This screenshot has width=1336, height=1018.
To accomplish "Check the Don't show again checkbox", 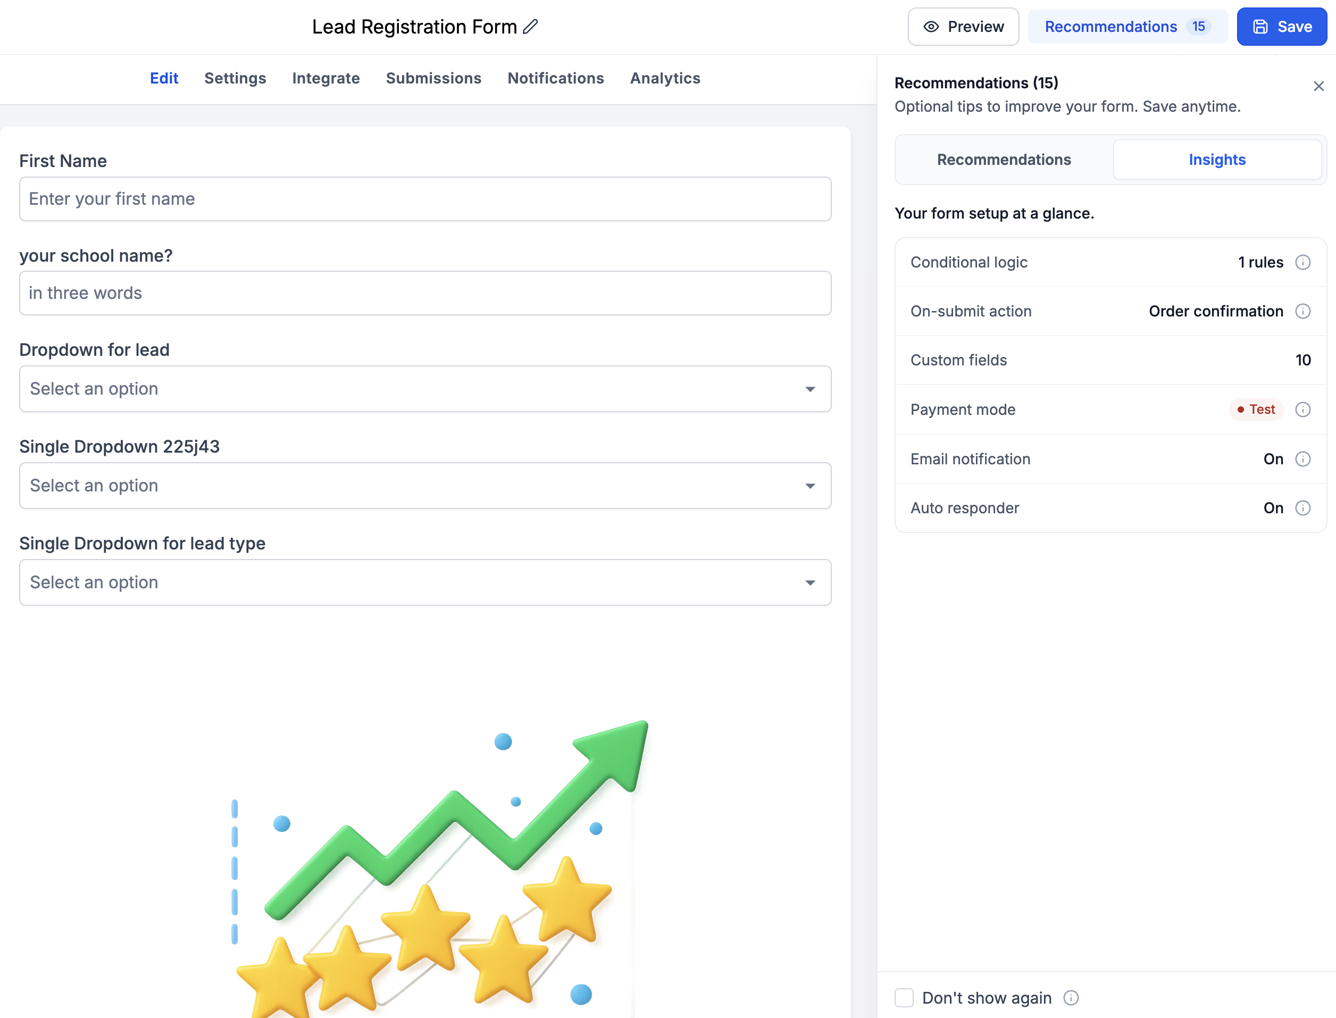I will [x=904, y=998].
